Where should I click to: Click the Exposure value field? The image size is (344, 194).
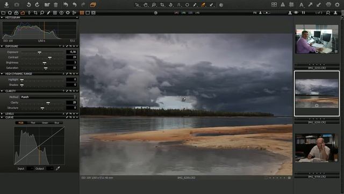tap(71, 52)
